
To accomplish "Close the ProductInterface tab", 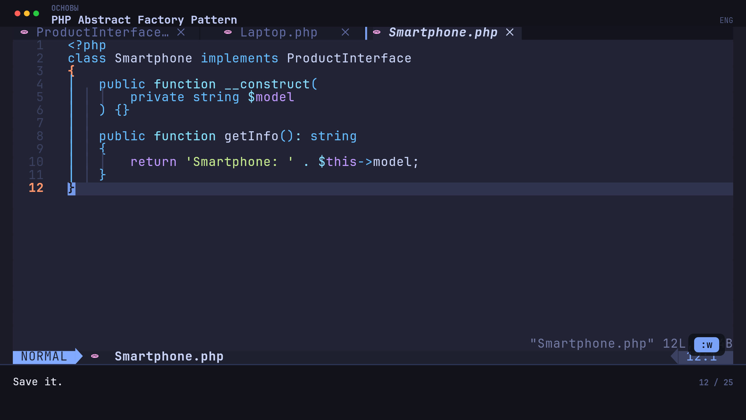I will pyautogui.click(x=181, y=32).
